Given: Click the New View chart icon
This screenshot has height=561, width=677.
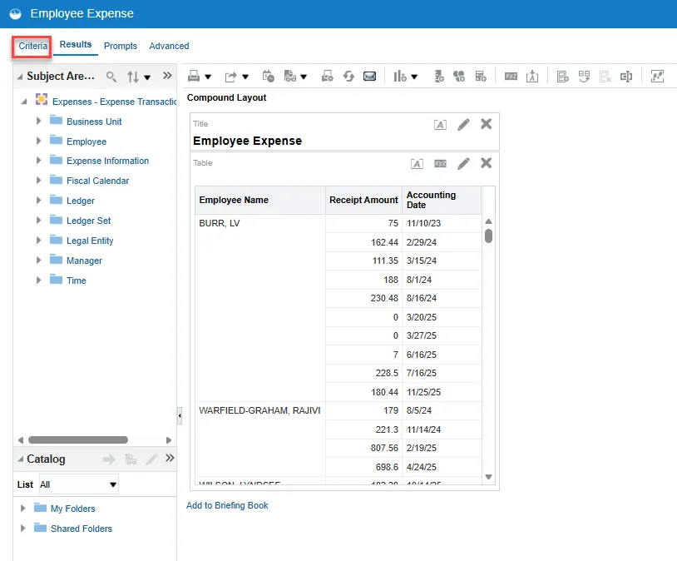Looking at the screenshot, I should click(399, 77).
